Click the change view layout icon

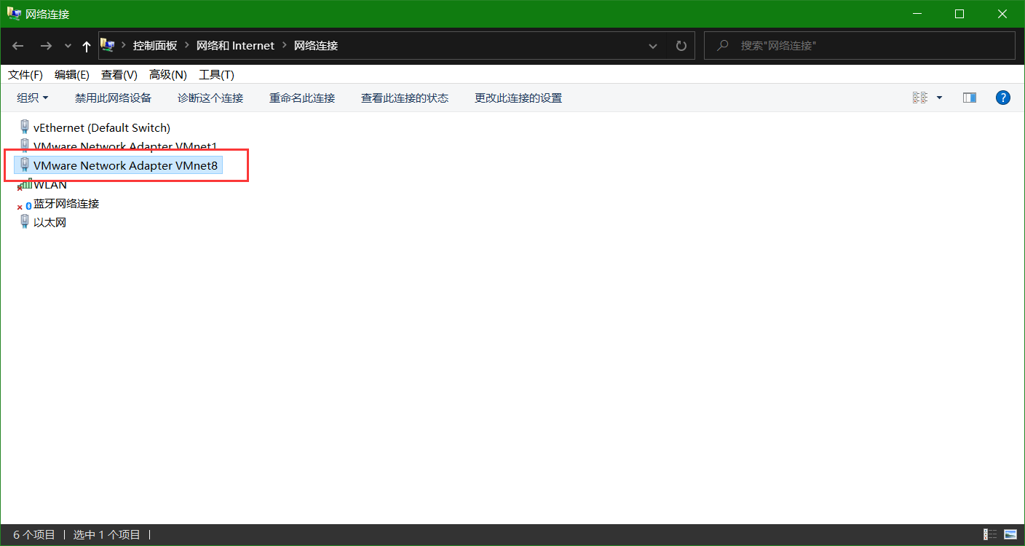tap(920, 98)
